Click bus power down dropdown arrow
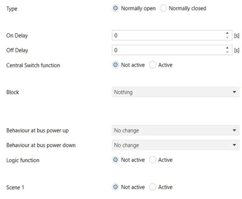242x199 pixels. coord(234,145)
